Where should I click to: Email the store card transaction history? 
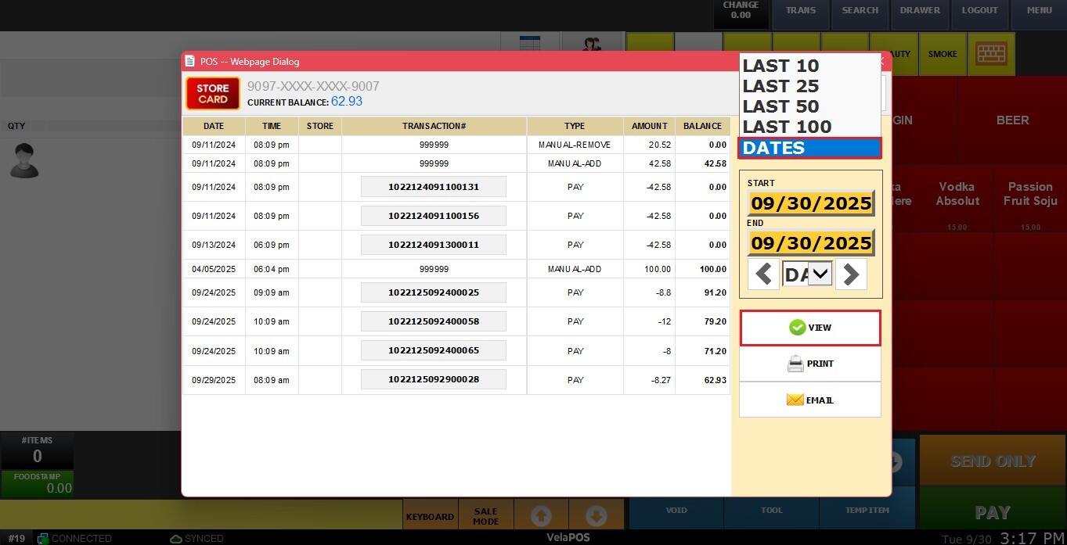(810, 400)
